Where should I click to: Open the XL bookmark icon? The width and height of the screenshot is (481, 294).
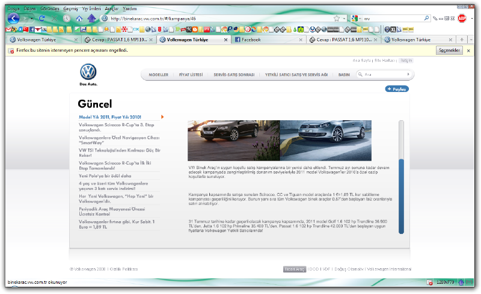coord(393,29)
